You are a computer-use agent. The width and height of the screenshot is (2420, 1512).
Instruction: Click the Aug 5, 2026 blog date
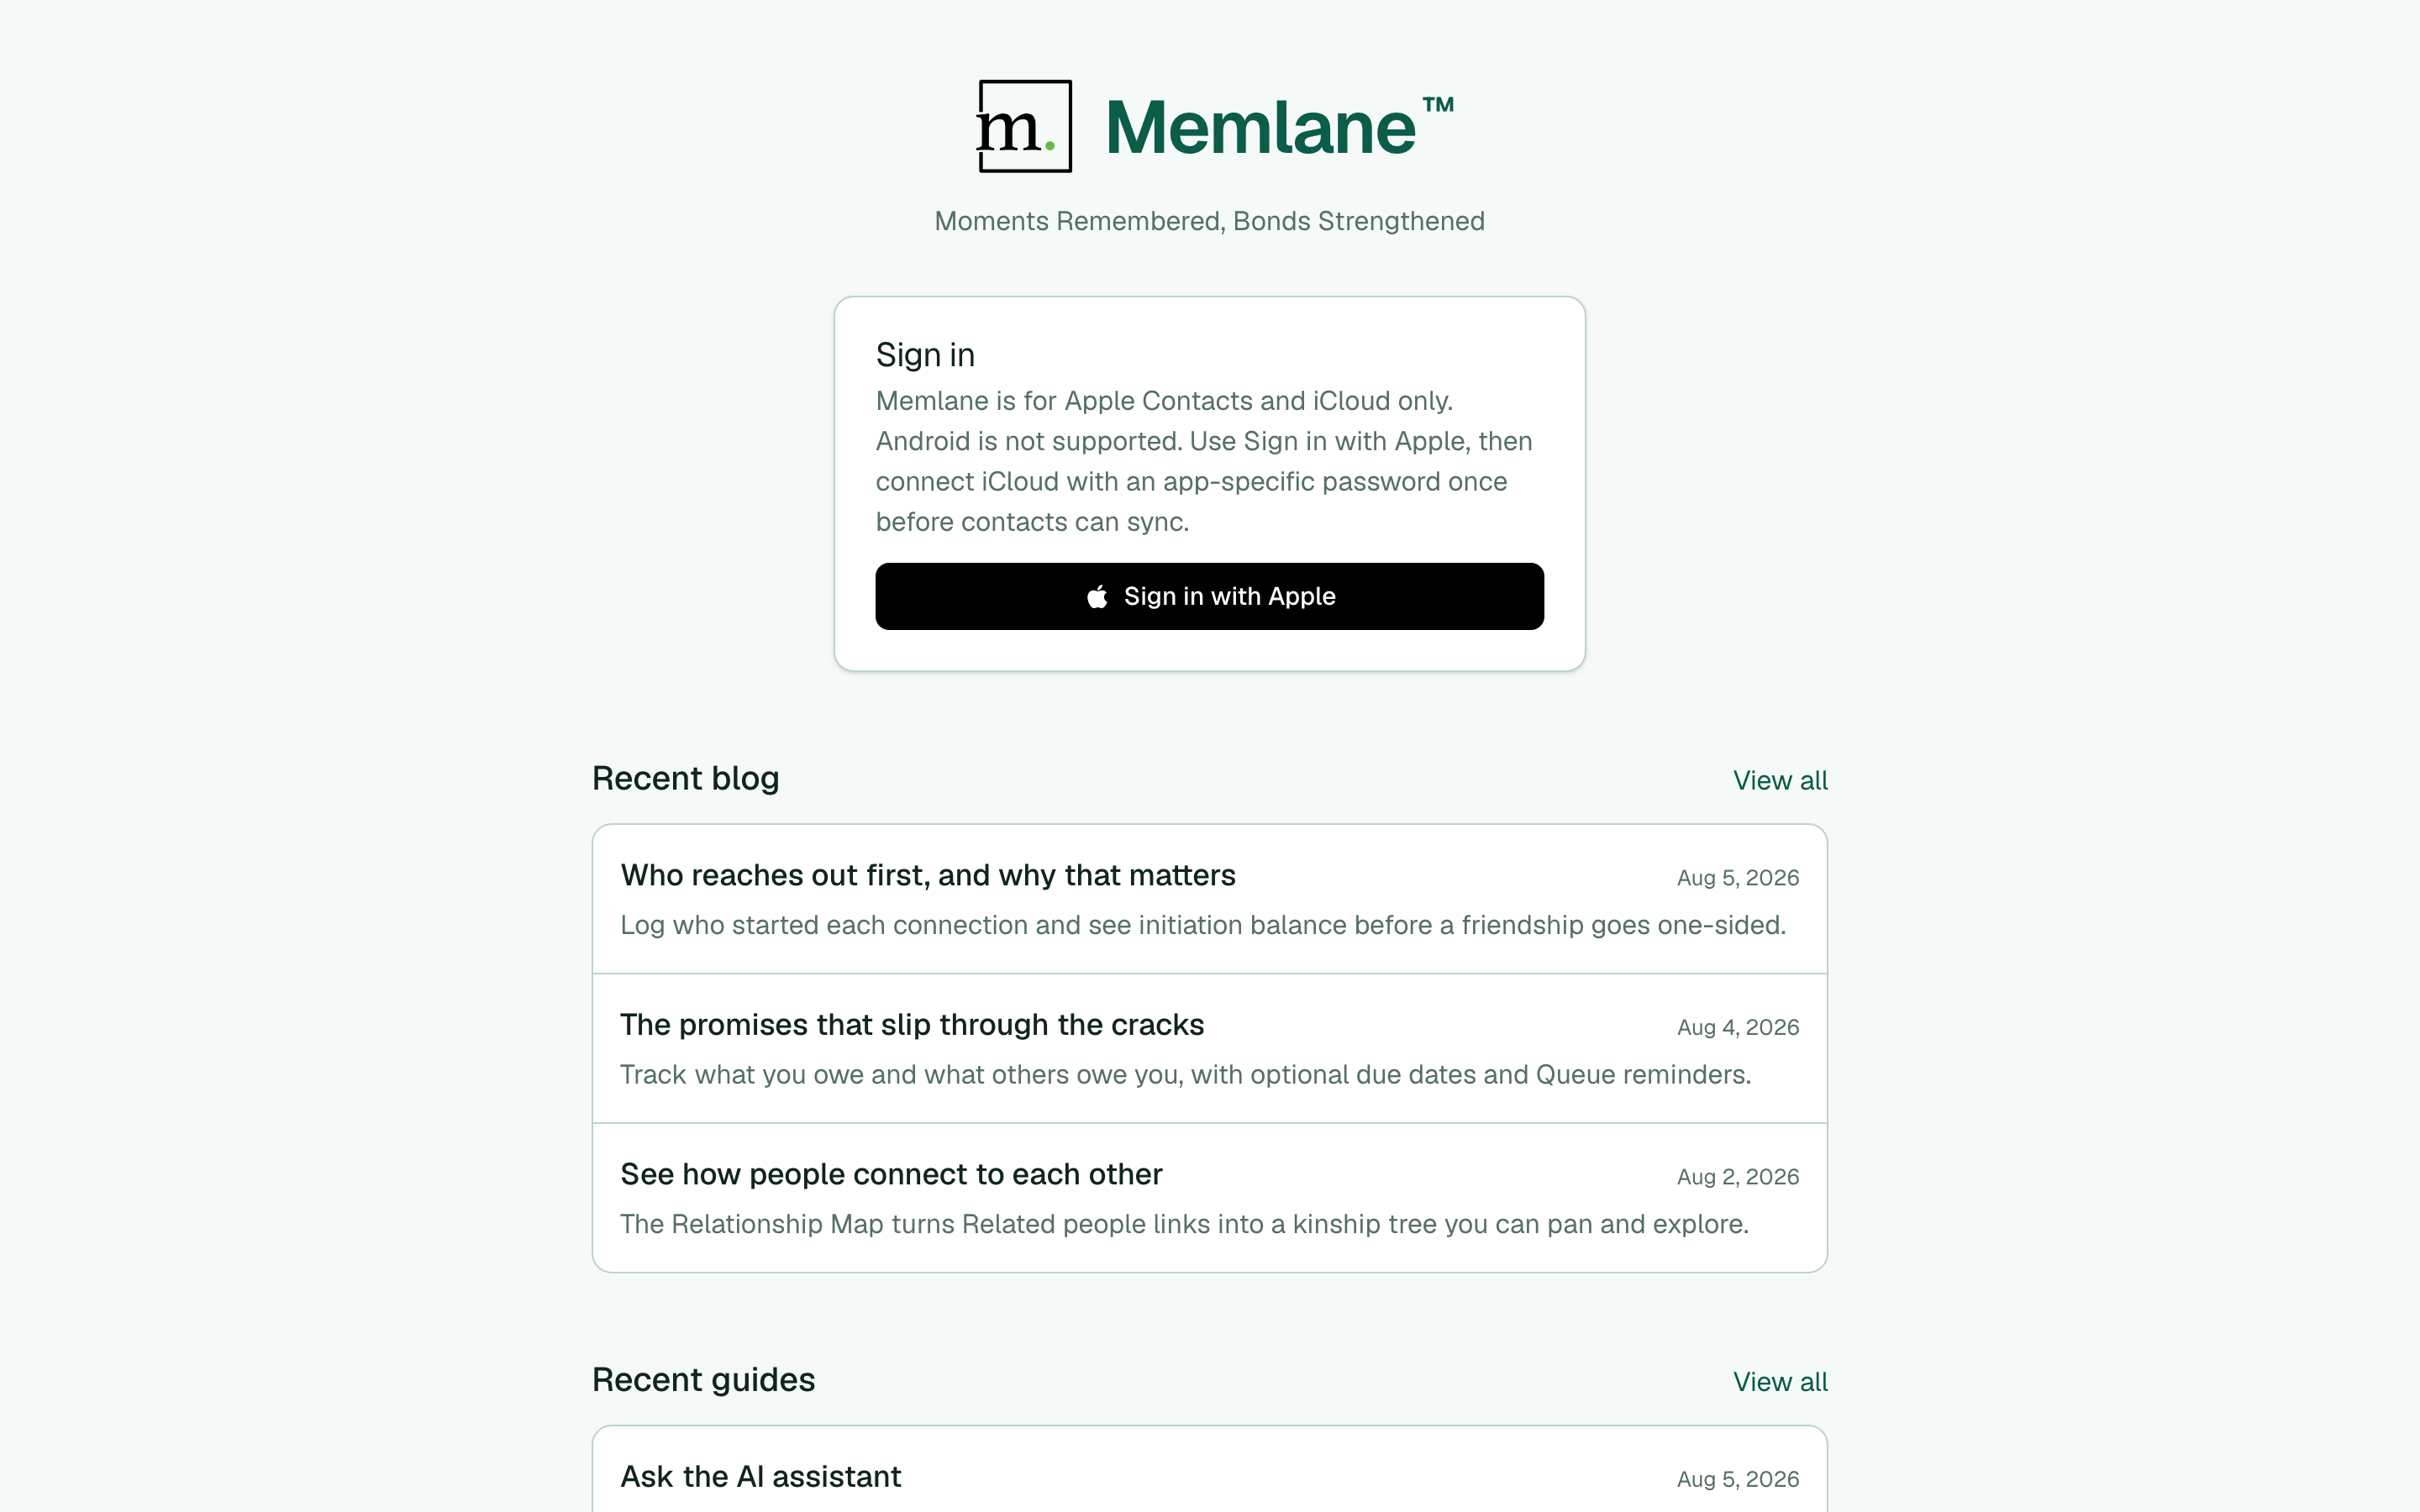(1737, 878)
